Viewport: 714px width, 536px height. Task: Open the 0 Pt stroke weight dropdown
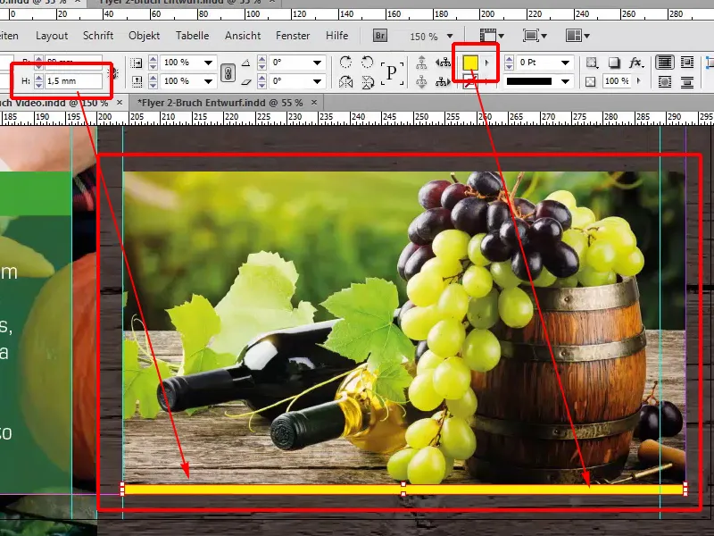565,62
